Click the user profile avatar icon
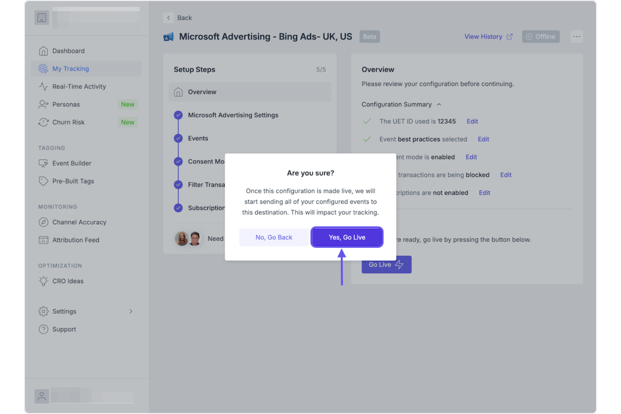This screenshot has width=621, height=414. [x=42, y=396]
